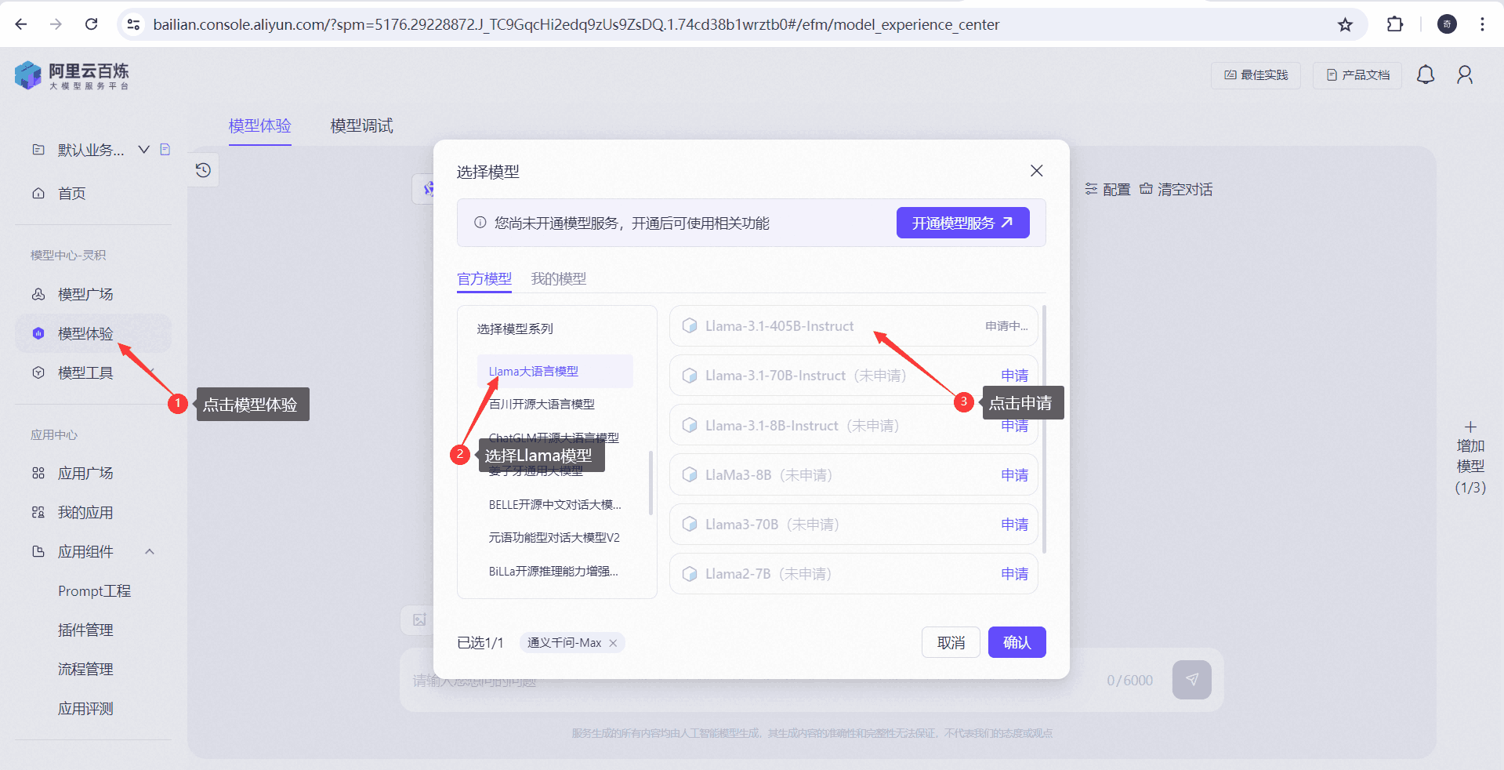
Task: Click the send message arrow button
Action: (x=1191, y=680)
